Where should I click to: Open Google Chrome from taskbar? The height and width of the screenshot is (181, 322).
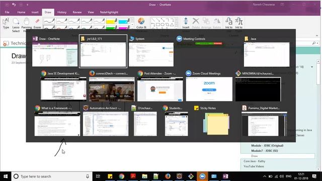(x=122, y=176)
